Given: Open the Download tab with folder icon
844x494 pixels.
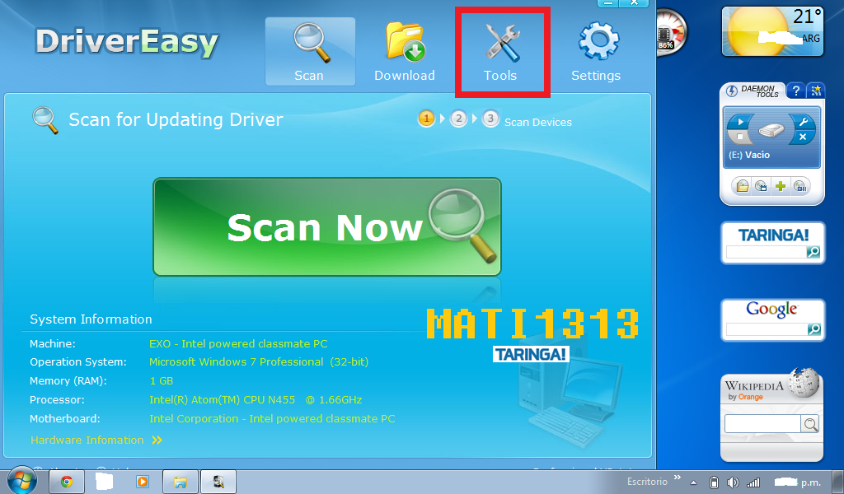Looking at the screenshot, I should point(405,52).
